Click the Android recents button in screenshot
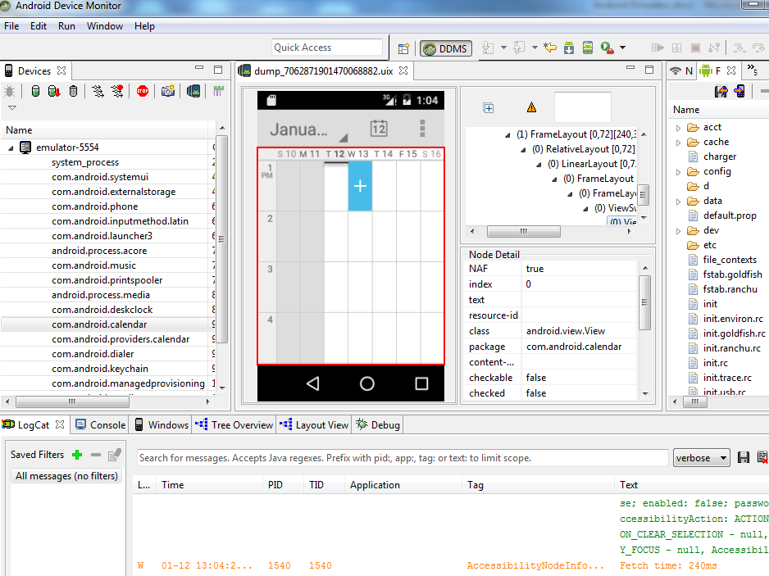The height and width of the screenshot is (576, 769). pyautogui.click(x=421, y=383)
